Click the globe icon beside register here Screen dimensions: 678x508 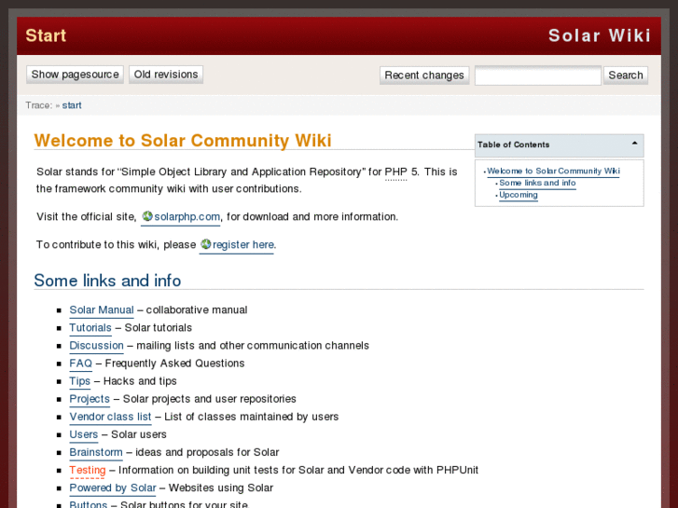(x=205, y=244)
